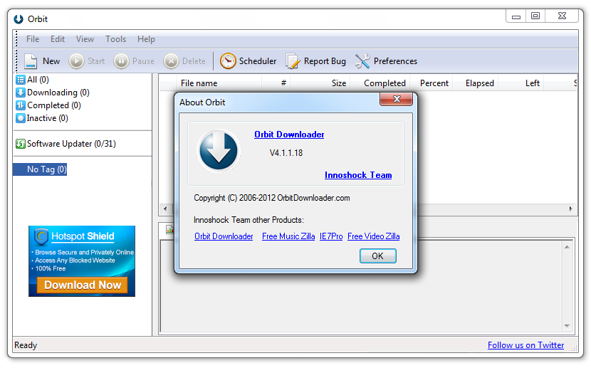Sort by File name column header
The image size is (591, 368).
[x=199, y=83]
